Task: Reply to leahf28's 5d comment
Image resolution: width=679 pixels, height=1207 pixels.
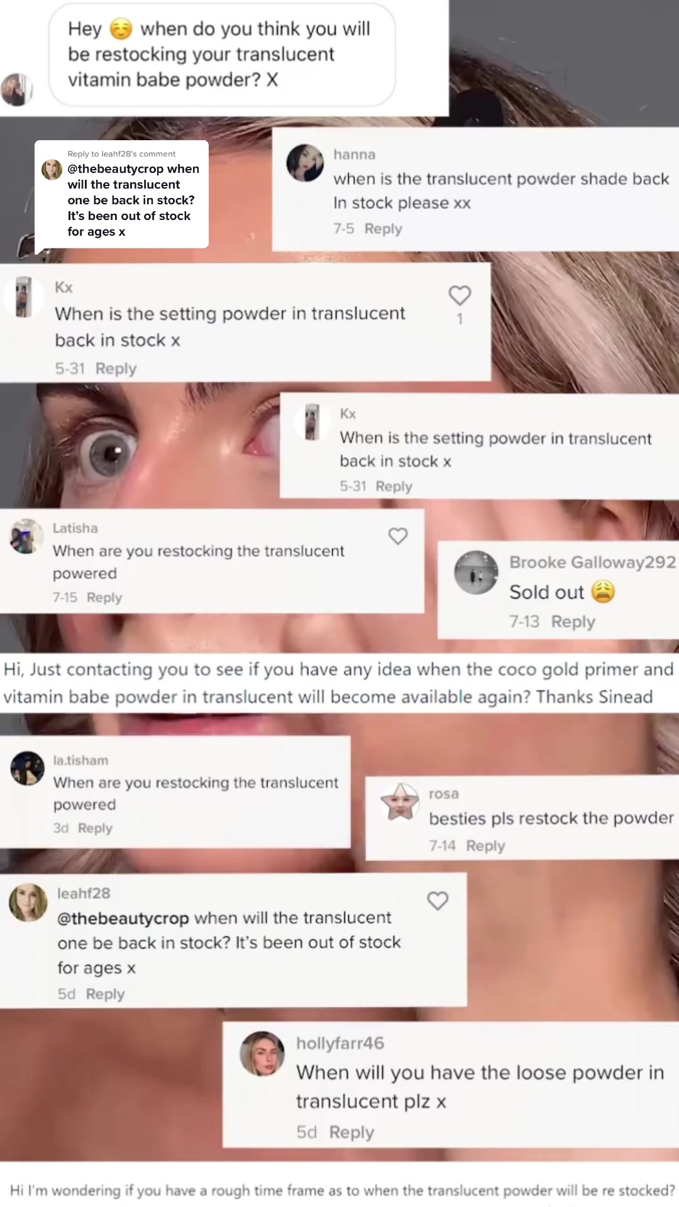Action: pyautogui.click(x=105, y=994)
